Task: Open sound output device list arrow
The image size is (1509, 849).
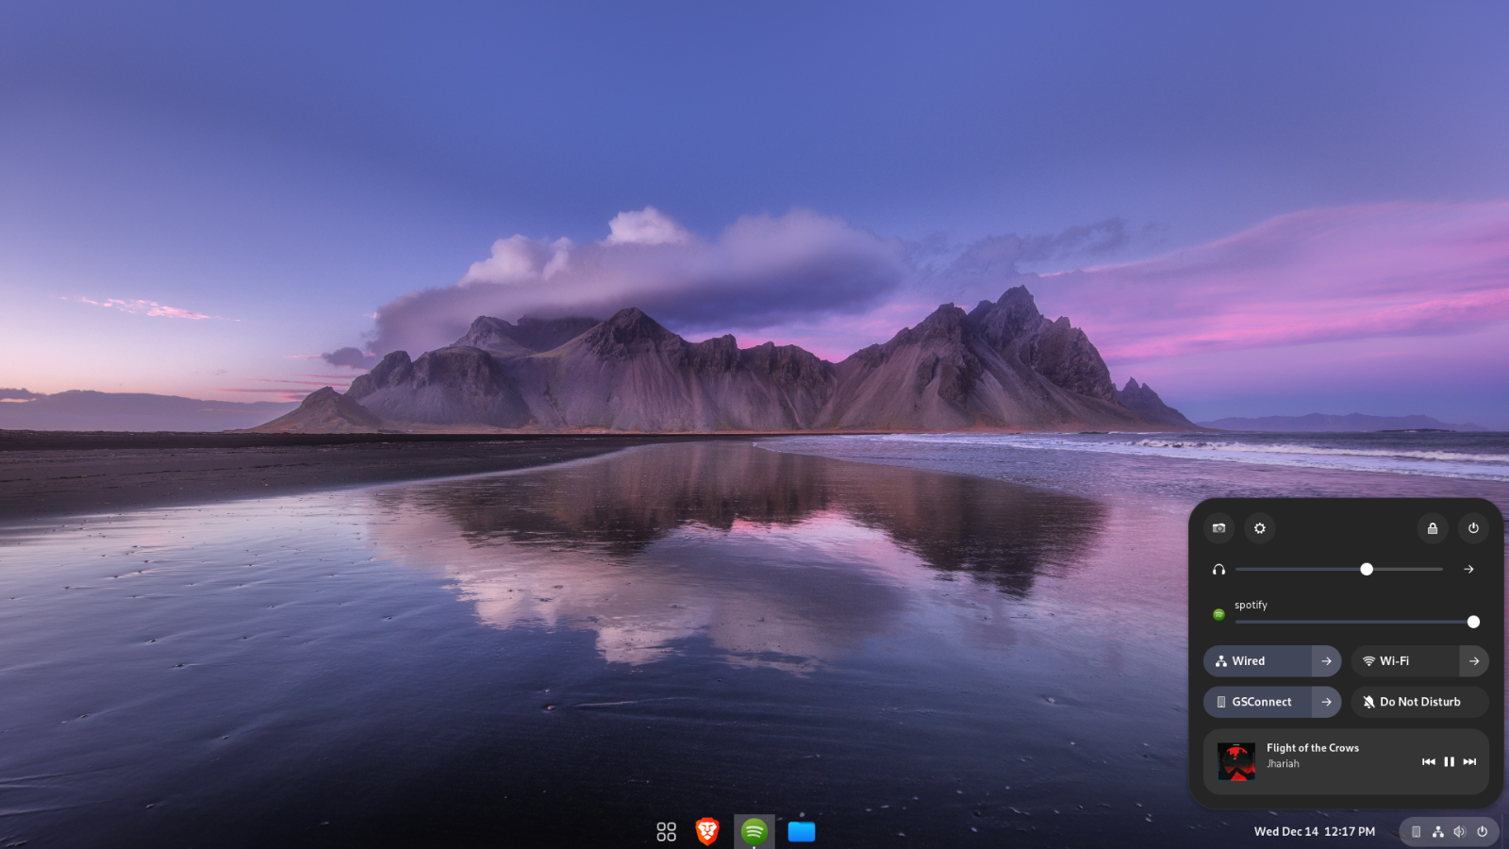Action: [1468, 570]
